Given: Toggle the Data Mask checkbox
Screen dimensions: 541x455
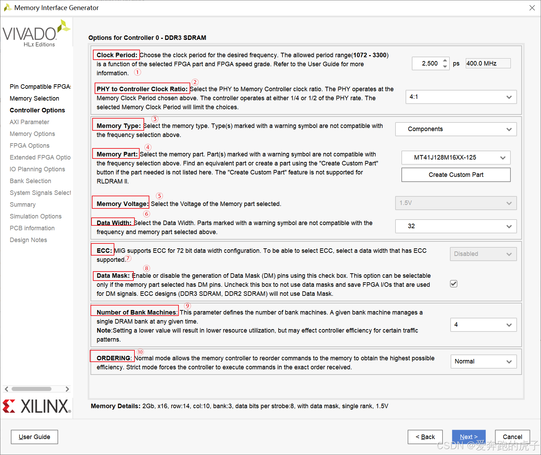Looking at the screenshot, I should (x=454, y=284).
